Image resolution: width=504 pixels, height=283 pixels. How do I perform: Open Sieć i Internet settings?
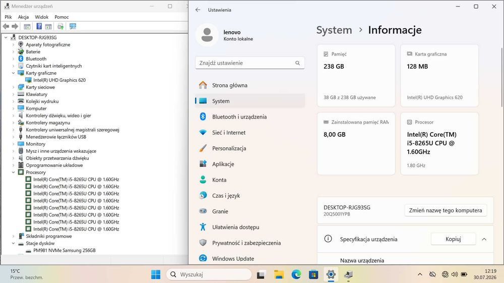coord(250,133)
